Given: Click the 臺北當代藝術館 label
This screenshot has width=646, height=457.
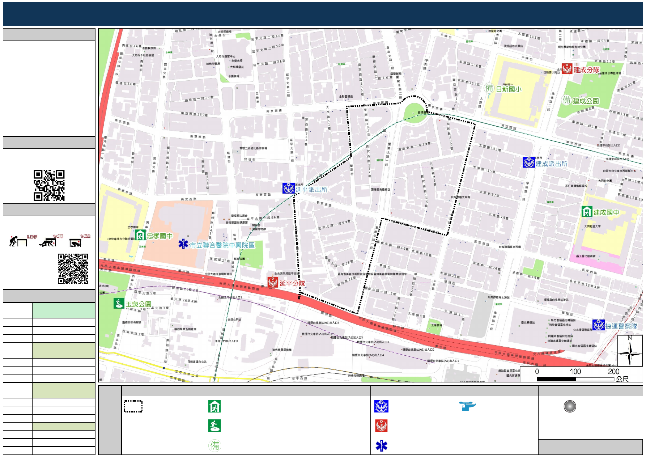Looking at the screenshot, I should coord(586,256).
